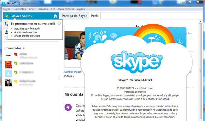The height and width of the screenshot is (121, 205).
Task: Click the green status icon of the second contact
Action: click(16, 63)
